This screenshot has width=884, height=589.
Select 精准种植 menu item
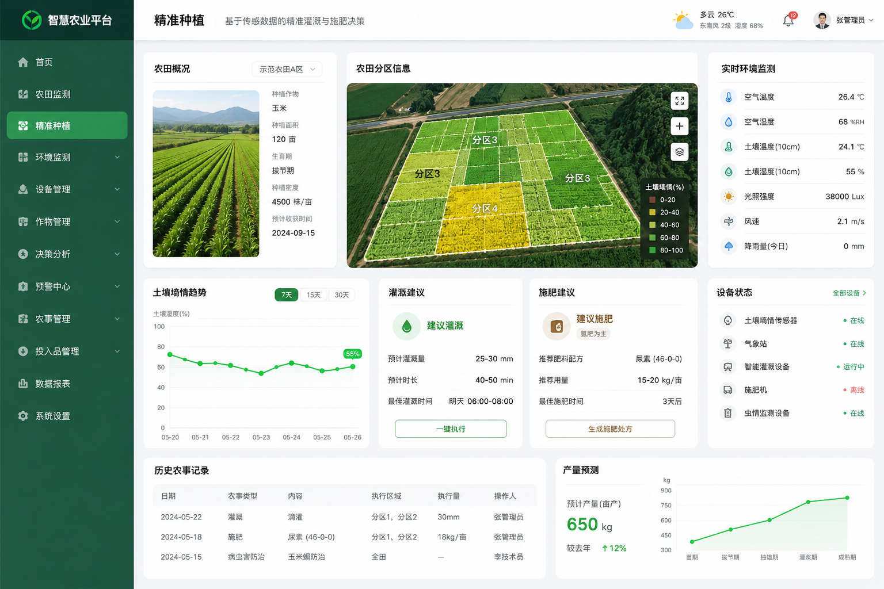click(67, 125)
